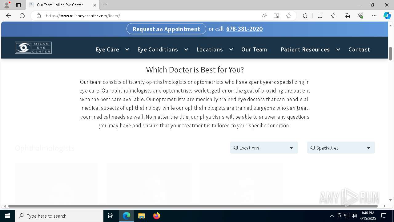394x222 pixels.
Task: Open the Eye Conditions menu
Action: point(158,49)
